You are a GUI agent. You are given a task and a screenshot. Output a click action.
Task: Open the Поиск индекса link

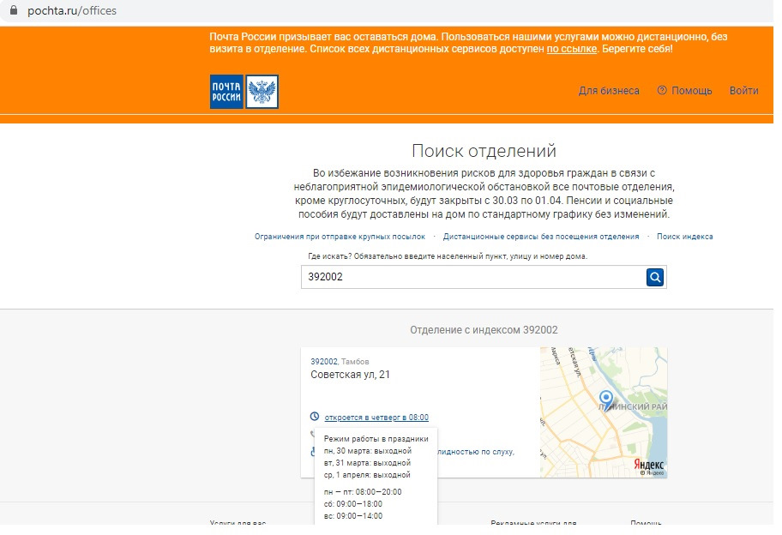click(684, 237)
